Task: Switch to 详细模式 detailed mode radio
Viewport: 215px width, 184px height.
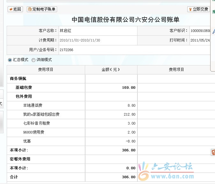Action: click(x=33, y=60)
